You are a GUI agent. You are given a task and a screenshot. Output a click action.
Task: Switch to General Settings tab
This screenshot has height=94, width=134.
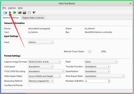coord(11,18)
